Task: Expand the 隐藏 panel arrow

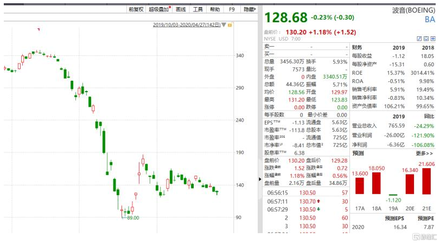Action: point(255,10)
